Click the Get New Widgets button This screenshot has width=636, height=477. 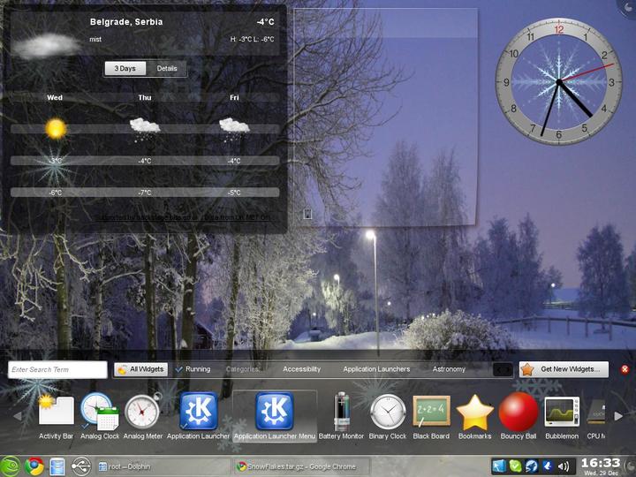(x=564, y=369)
